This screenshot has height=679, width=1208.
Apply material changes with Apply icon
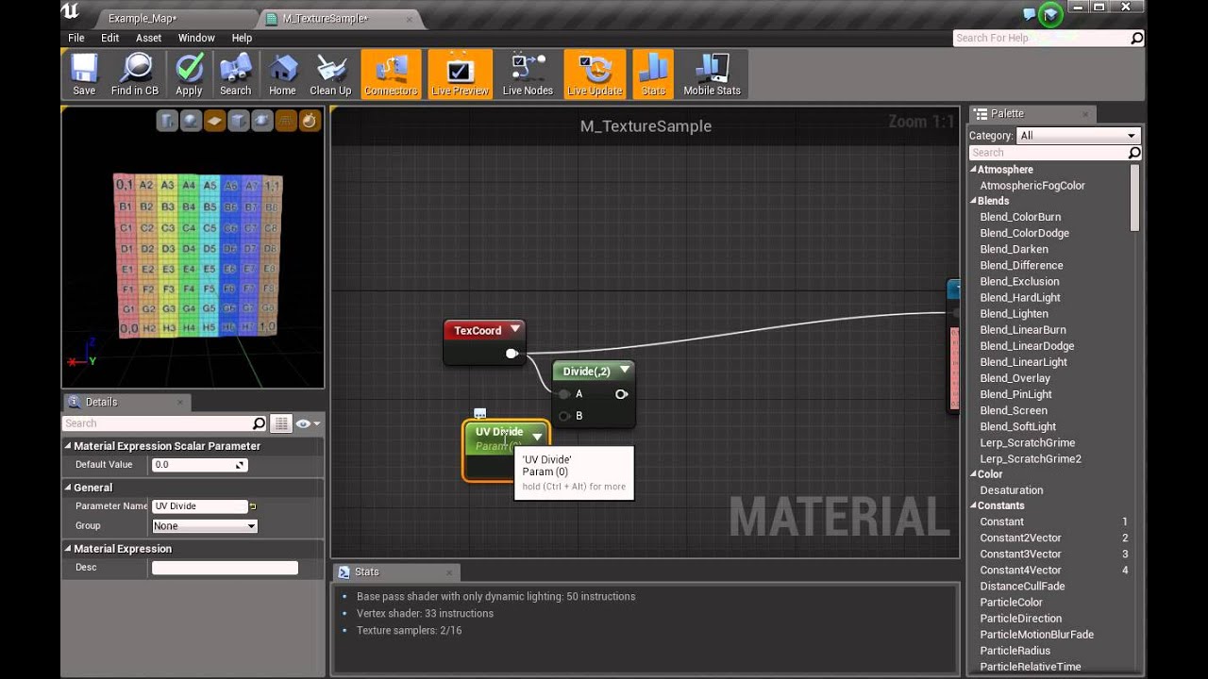click(x=189, y=75)
